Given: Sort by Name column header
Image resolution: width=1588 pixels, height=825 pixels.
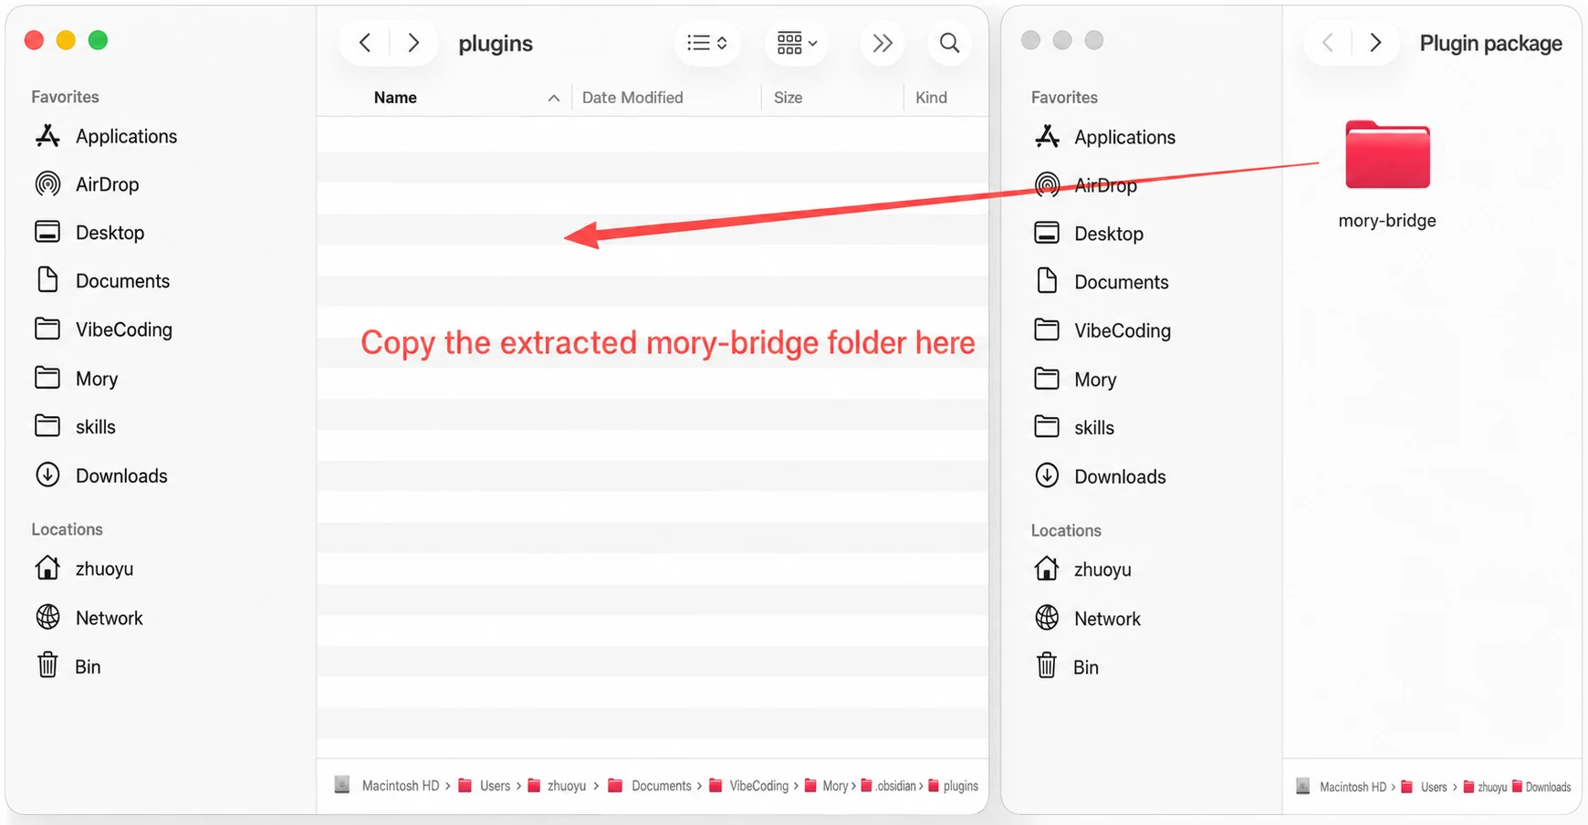Looking at the screenshot, I should click(395, 98).
